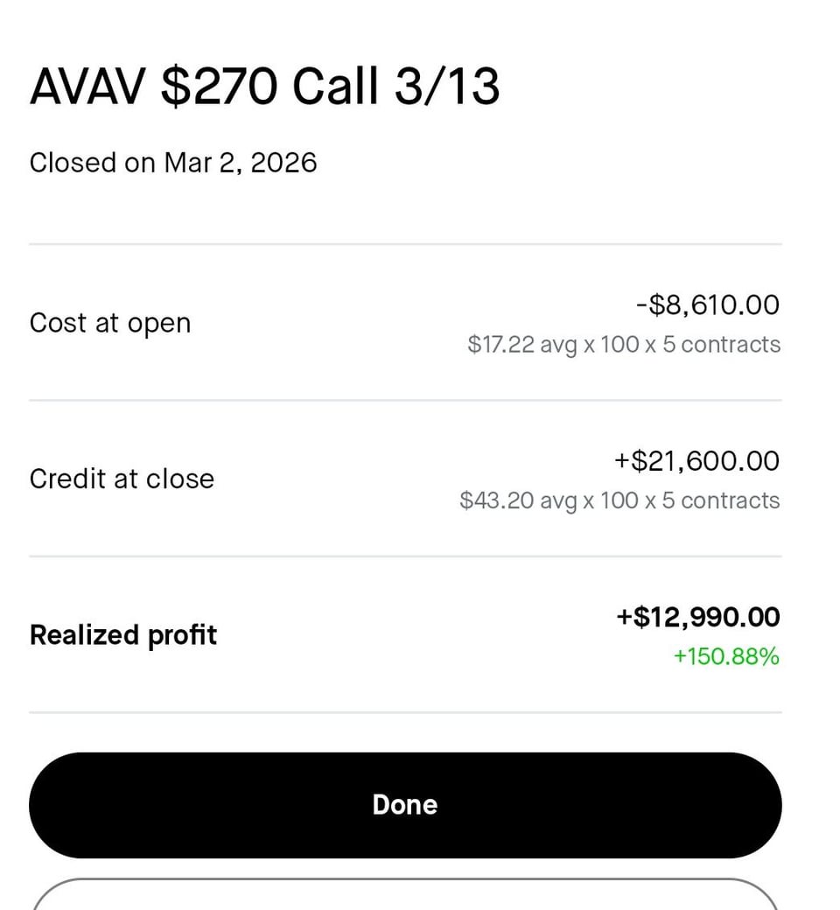Screen dimensions: 840x910
Task: Tap the $43.20 avg contracts breakdown
Action: [619, 500]
